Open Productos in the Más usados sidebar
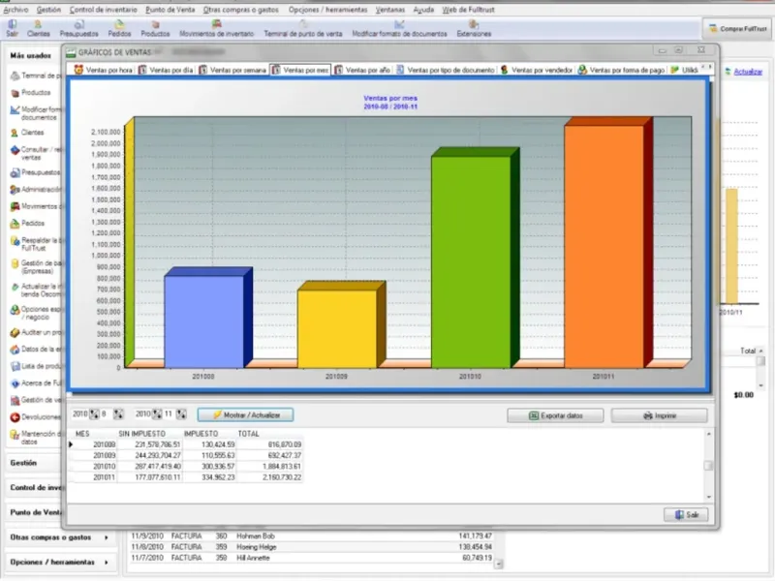This screenshot has width=775, height=581. pos(31,92)
